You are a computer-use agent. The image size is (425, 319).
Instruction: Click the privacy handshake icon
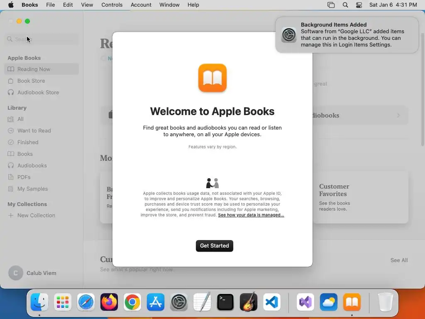click(212, 183)
